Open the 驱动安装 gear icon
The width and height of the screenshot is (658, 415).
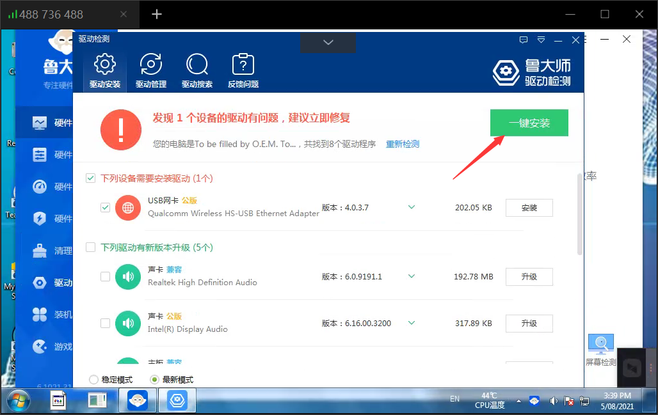pos(104,65)
